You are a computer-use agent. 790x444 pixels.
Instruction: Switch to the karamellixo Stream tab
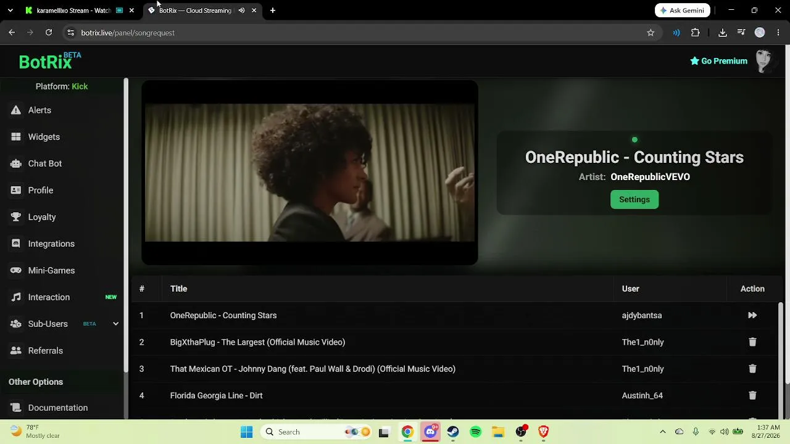(x=73, y=10)
